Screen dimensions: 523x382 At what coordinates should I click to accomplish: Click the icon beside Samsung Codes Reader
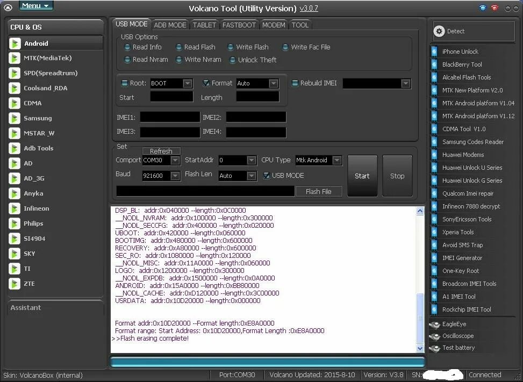(434, 142)
